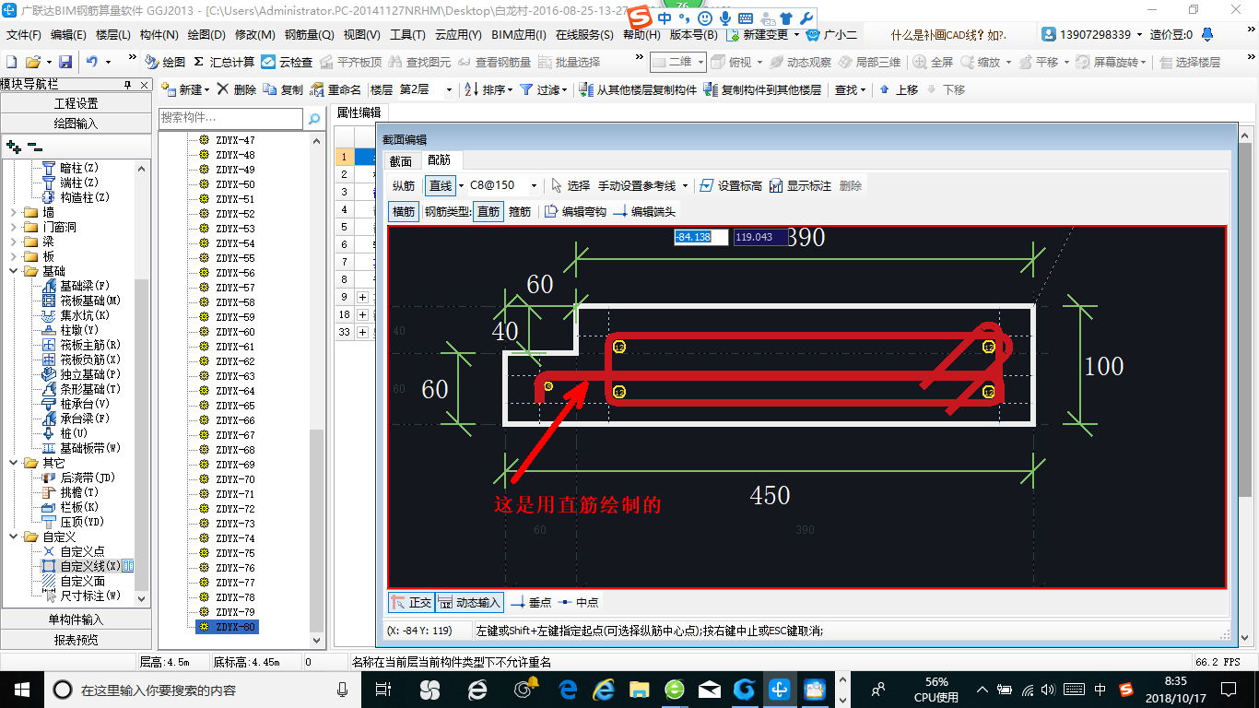Click the search magnifier beside 搜索构件 box
Viewport: 1259px width, 708px height.
tap(314, 118)
